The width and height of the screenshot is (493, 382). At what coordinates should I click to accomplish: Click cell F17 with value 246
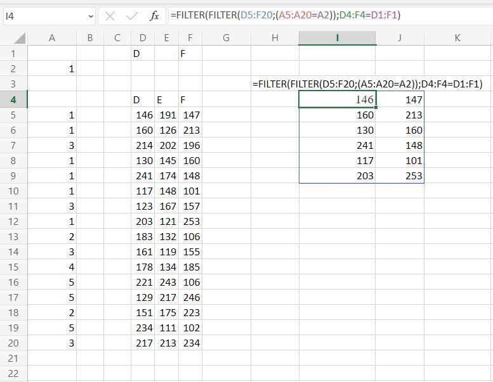190,297
